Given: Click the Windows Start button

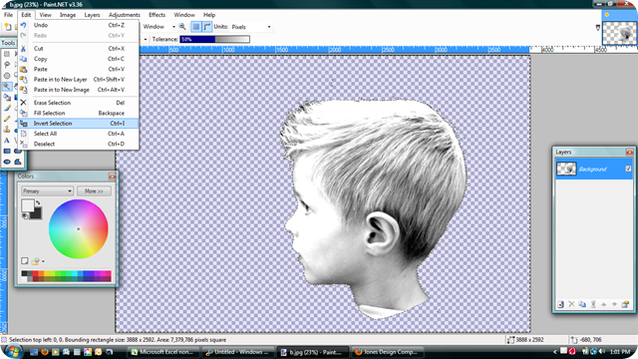Looking at the screenshot, I should (13, 351).
